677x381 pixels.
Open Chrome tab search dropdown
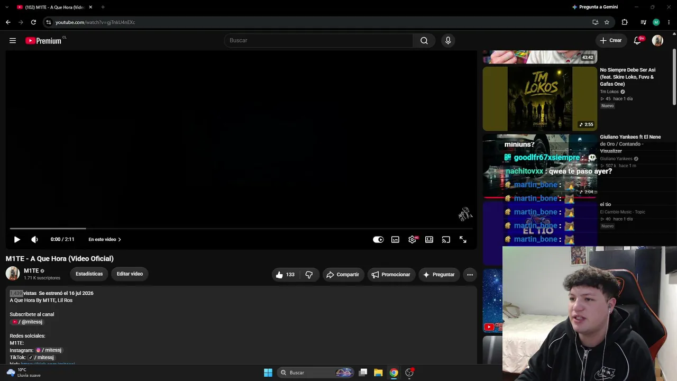(x=6, y=7)
